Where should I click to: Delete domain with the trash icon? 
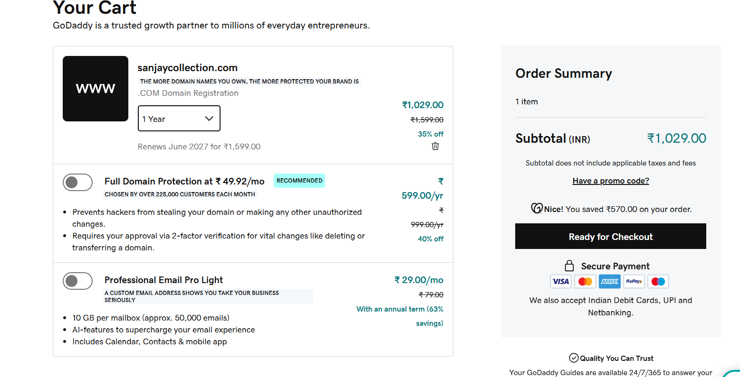(435, 146)
